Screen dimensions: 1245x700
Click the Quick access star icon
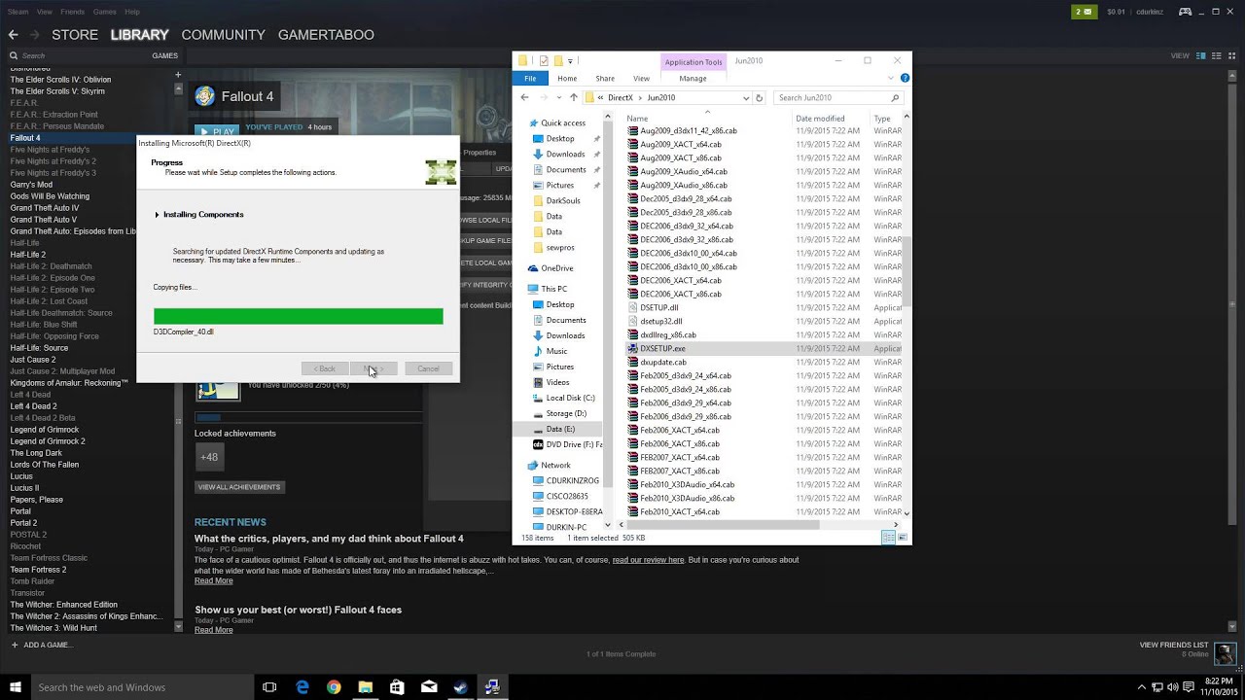(533, 123)
